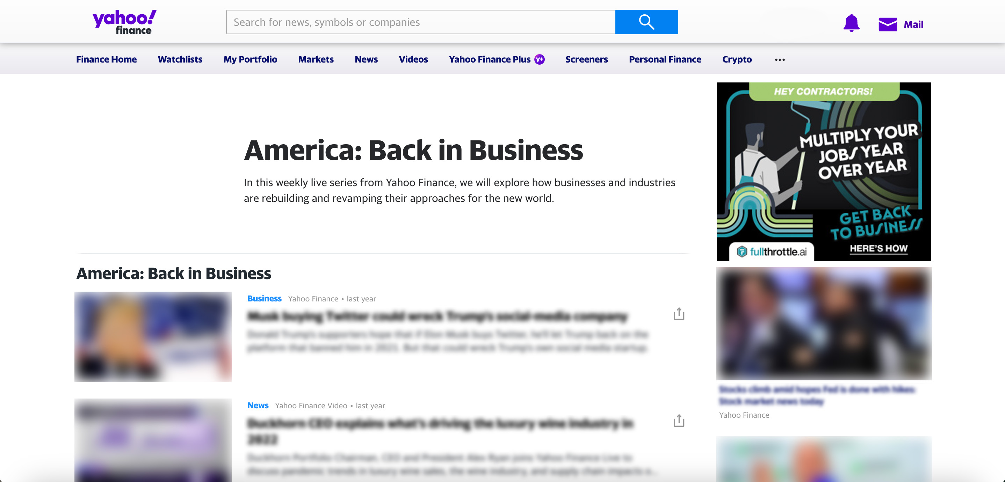Click the Yahoo Finance Plus badge icon
This screenshot has width=1005, height=482.
(x=540, y=59)
